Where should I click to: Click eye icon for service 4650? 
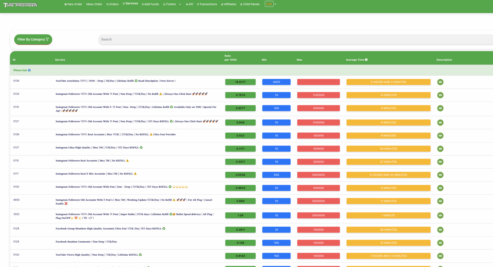coord(440,201)
